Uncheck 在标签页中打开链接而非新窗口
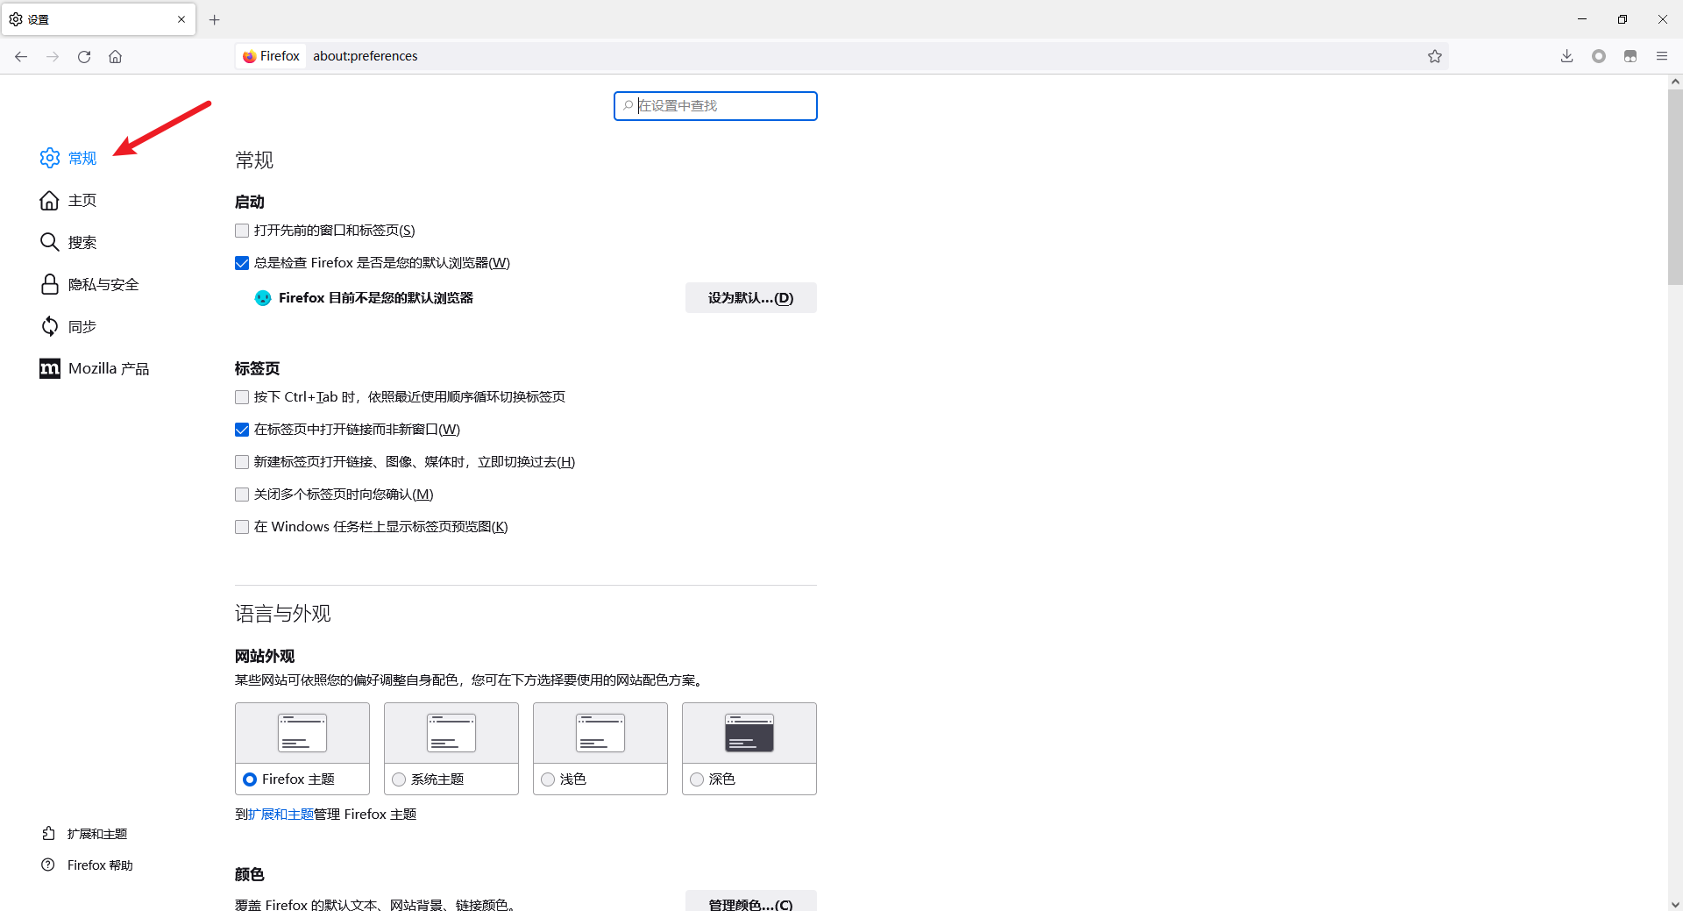This screenshot has width=1683, height=911. click(x=242, y=430)
